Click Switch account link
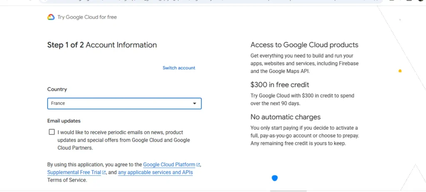 coord(178,68)
